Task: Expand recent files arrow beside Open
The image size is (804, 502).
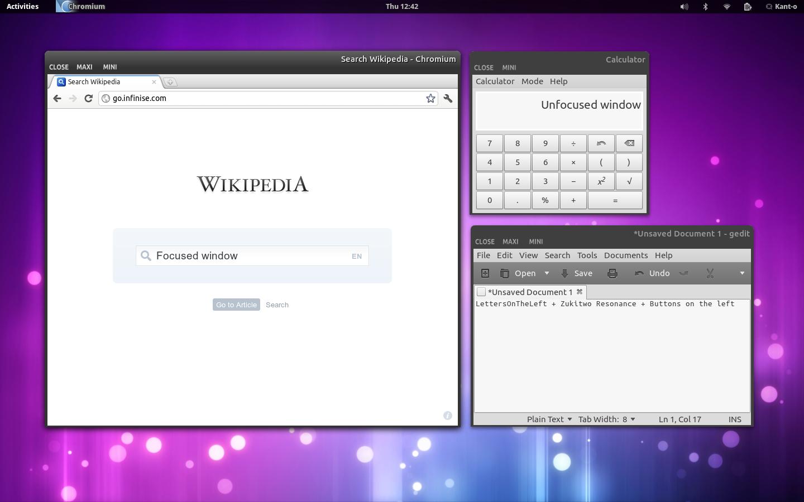Action: tap(547, 273)
